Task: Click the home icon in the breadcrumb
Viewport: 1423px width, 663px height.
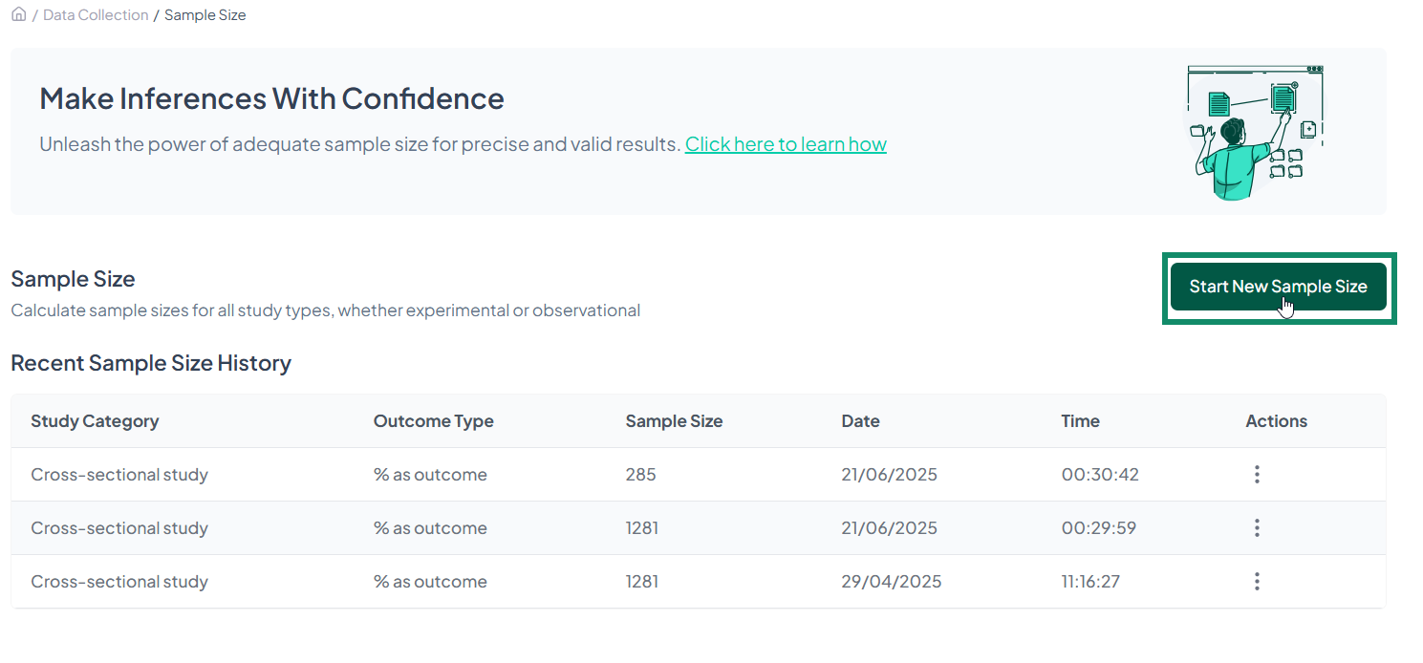Action: pos(18,14)
